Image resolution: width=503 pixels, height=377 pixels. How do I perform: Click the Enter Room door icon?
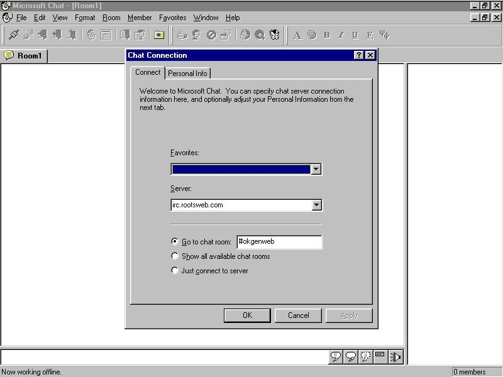43,35
